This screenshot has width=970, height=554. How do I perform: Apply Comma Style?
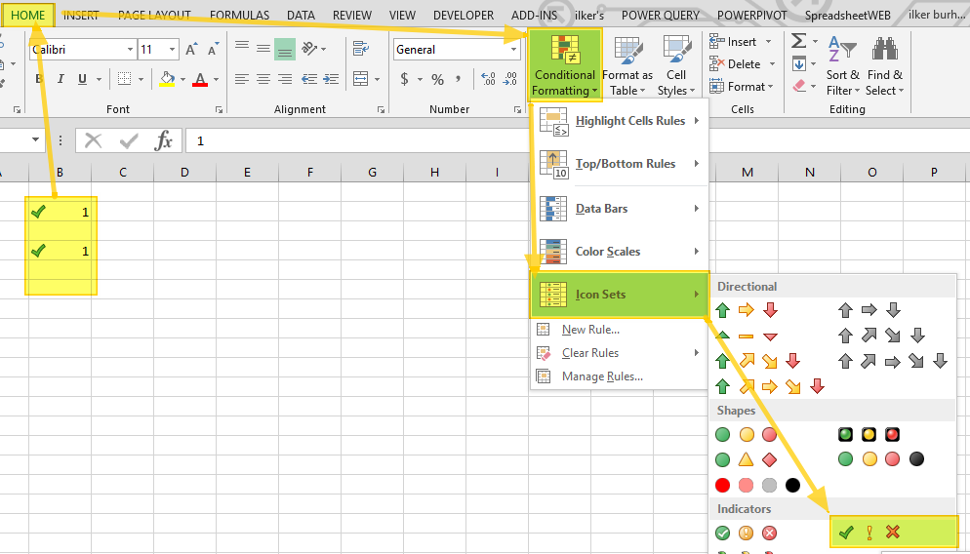[459, 79]
